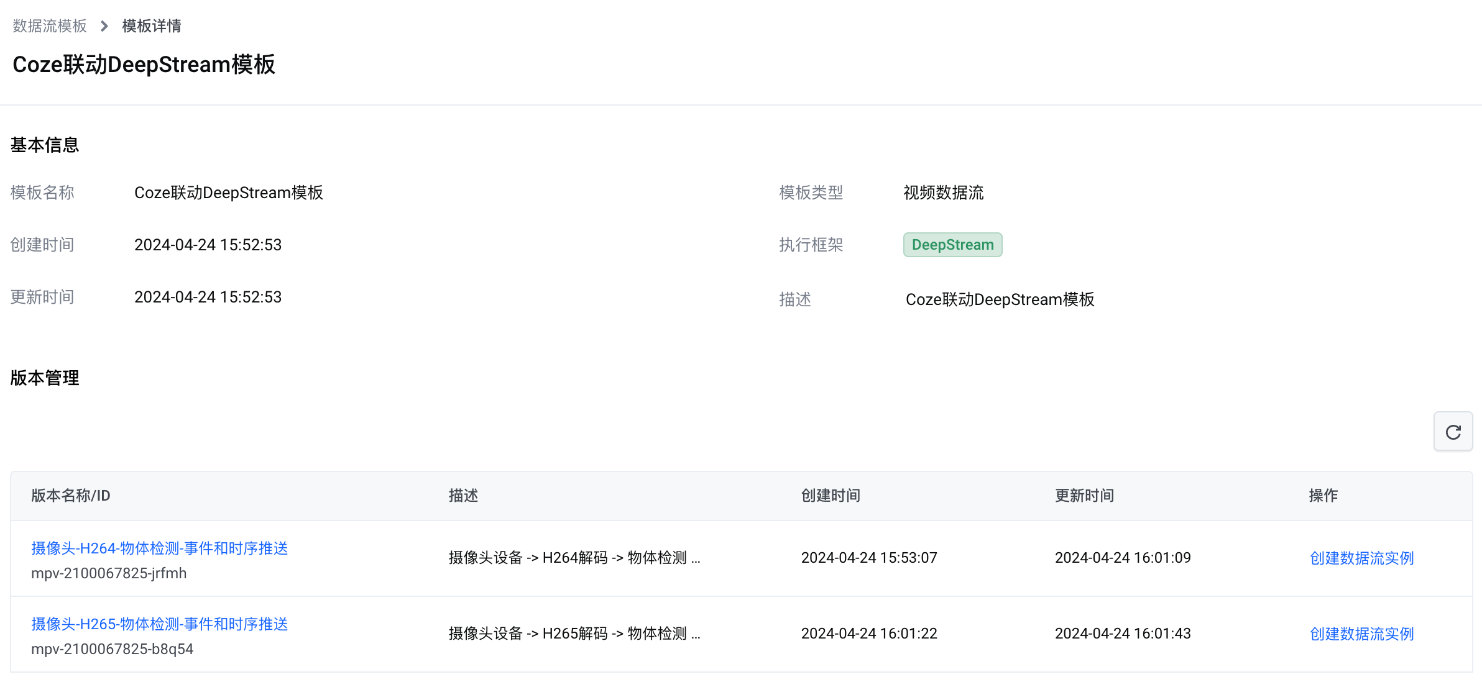Click the H264解码 description cell
This screenshot has width=1482, height=682.
574,558
